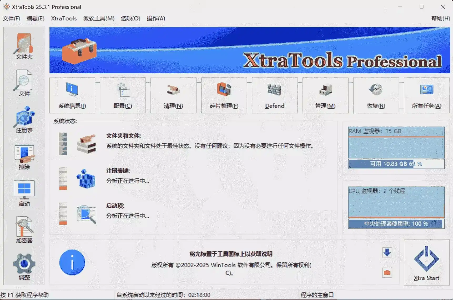
Task: Open the 微软工具(M) menu
Action: (99, 18)
